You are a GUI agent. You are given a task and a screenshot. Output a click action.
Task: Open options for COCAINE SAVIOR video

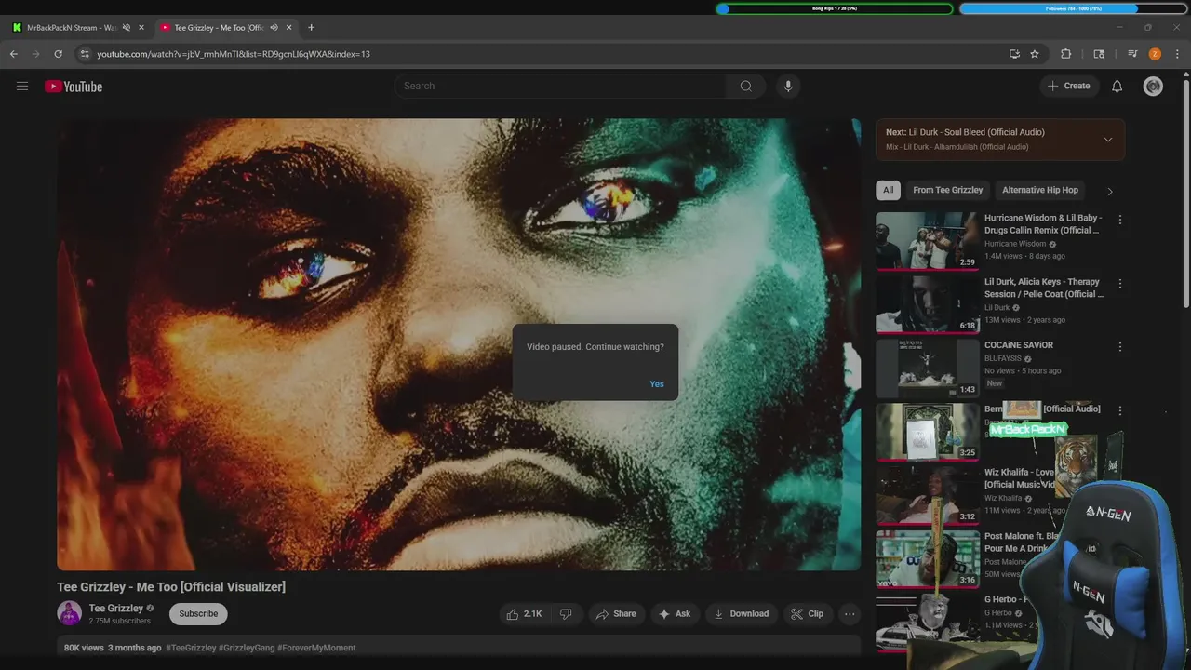point(1119,346)
